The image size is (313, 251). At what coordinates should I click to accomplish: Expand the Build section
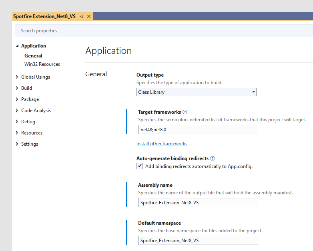click(17, 88)
